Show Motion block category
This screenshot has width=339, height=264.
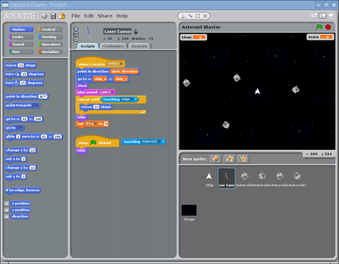21,29
